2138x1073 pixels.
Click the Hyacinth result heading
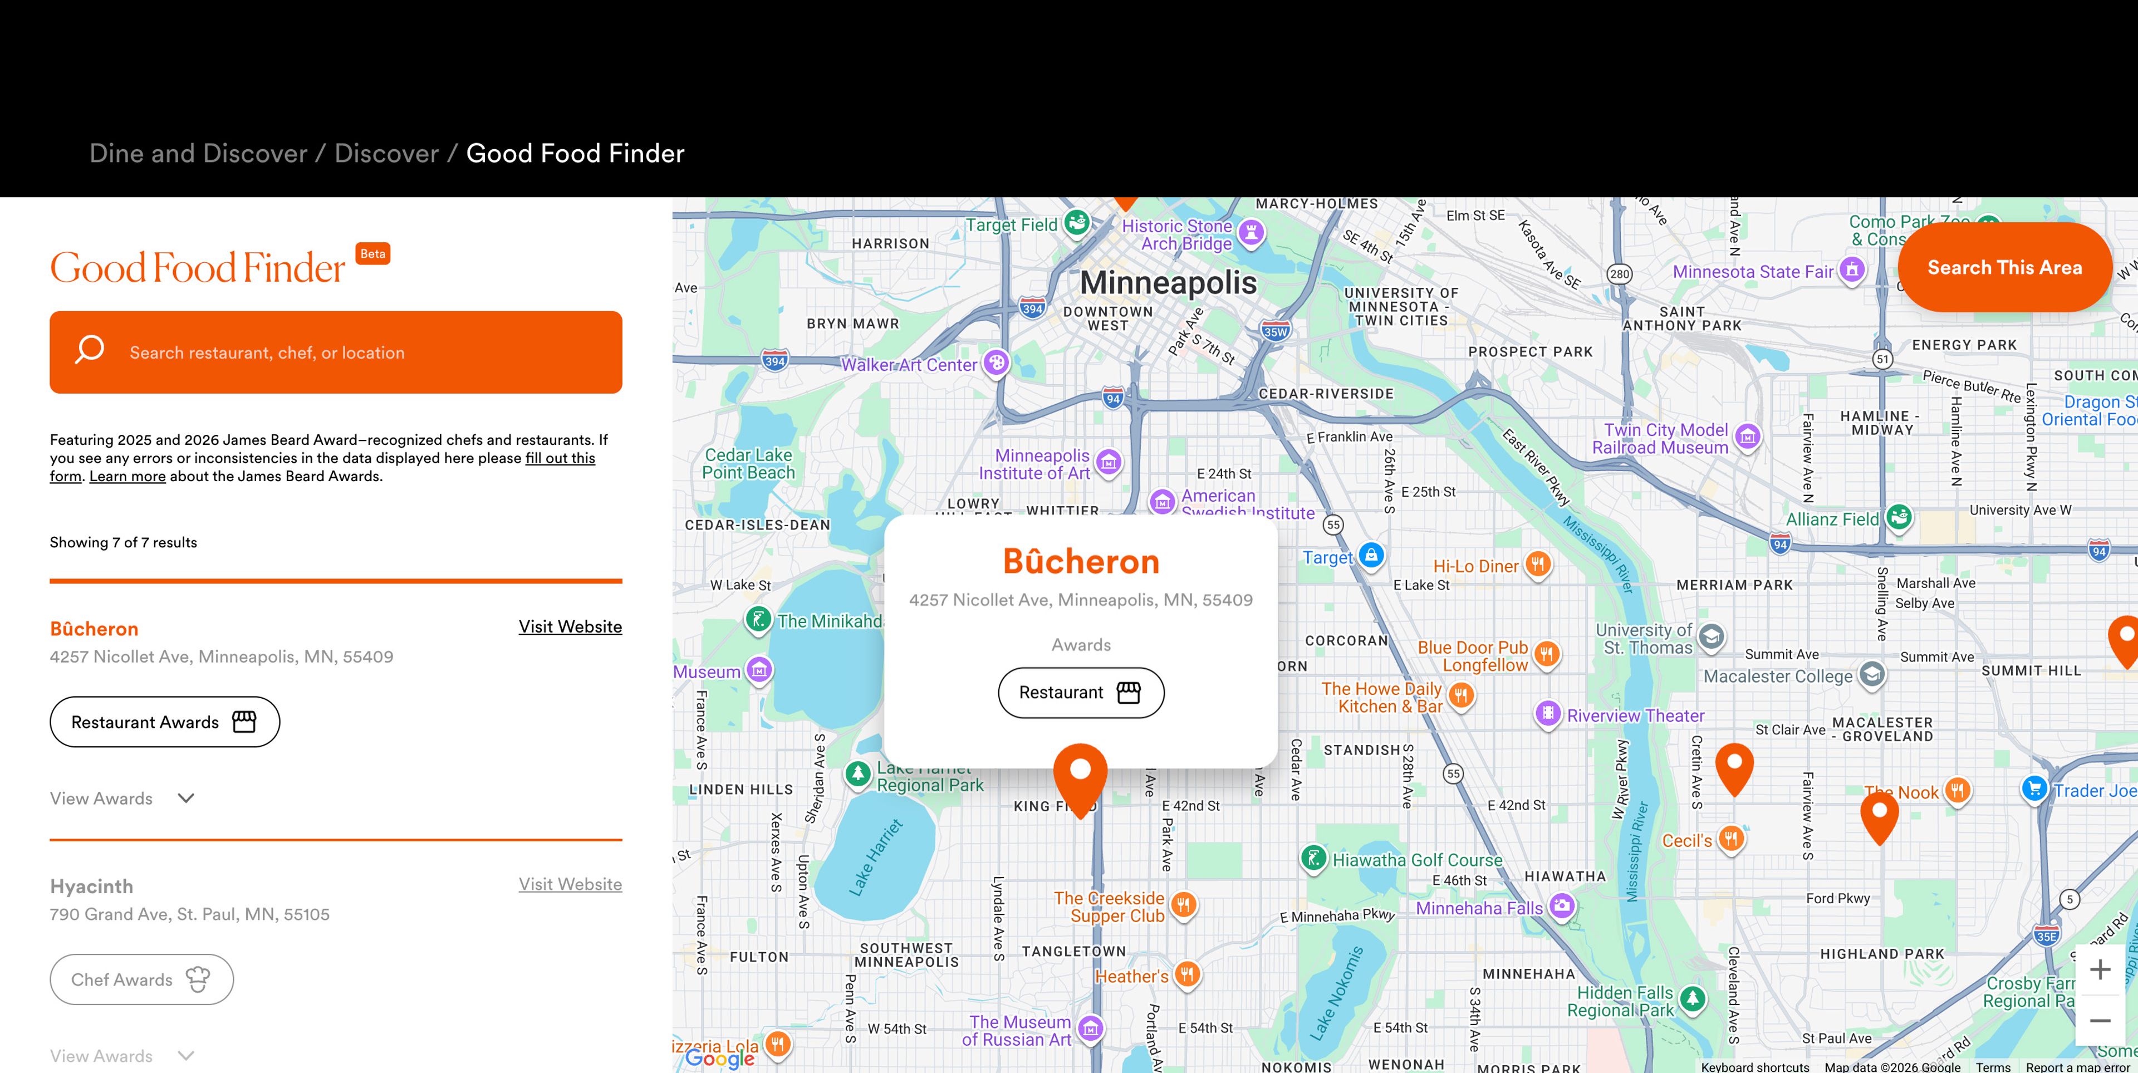click(91, 887)
